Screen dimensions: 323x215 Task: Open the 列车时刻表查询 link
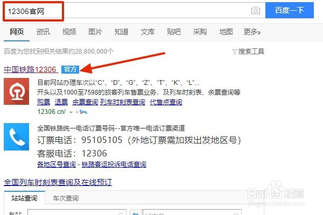(123, 102)
